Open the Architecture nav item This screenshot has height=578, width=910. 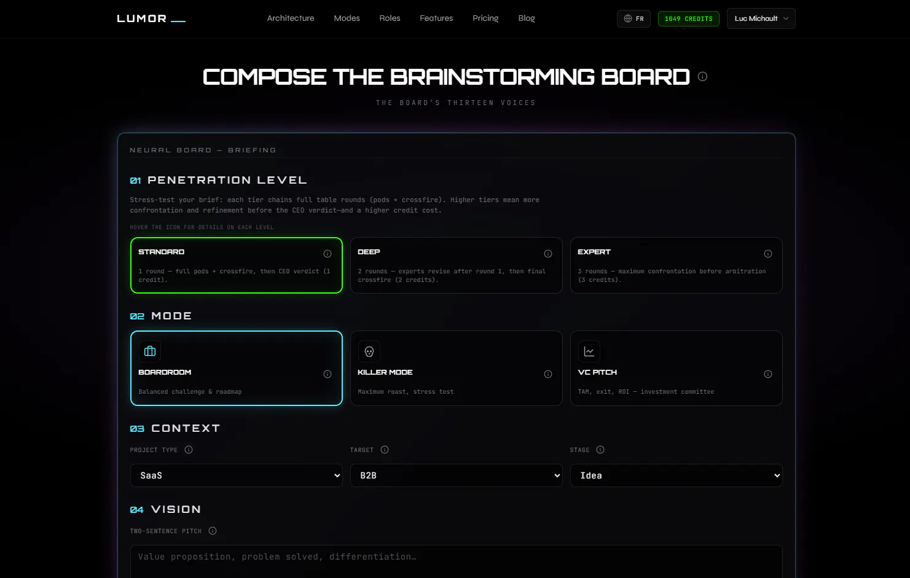tap(291, 18)
